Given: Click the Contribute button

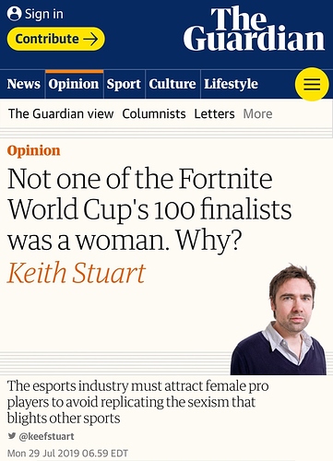Looking at the screenshot, I should click(x=56, y=39).
